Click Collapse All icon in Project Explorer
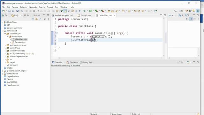Viewport: 204px width, 115px height. point(33,19)
